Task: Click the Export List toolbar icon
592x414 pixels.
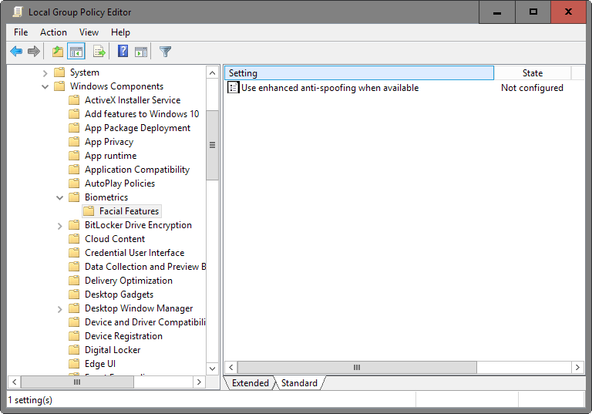Action: [99, 51]
